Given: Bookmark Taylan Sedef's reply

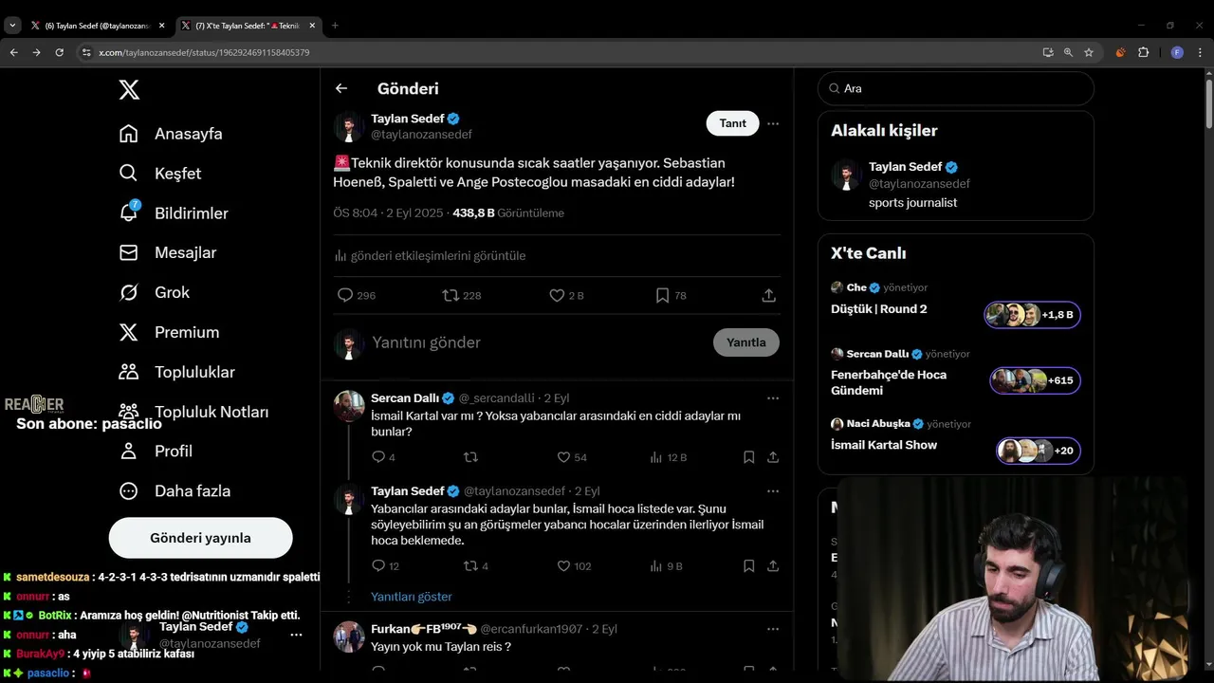Looking at the screenshot, I should (x=748, y=566).
